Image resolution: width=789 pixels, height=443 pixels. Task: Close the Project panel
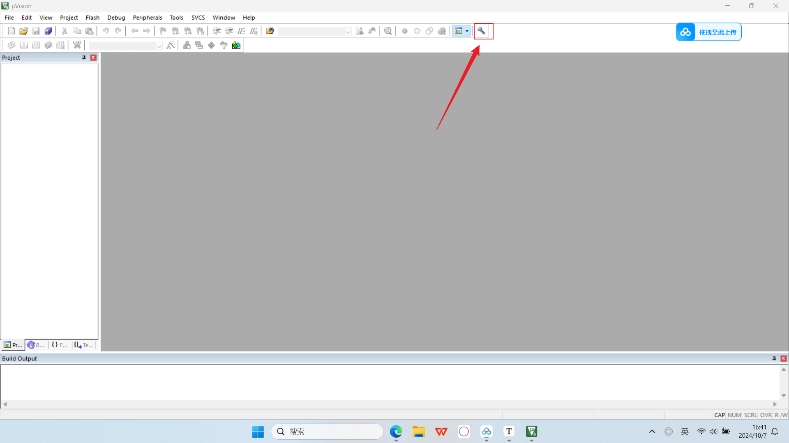tap(93, 58)
